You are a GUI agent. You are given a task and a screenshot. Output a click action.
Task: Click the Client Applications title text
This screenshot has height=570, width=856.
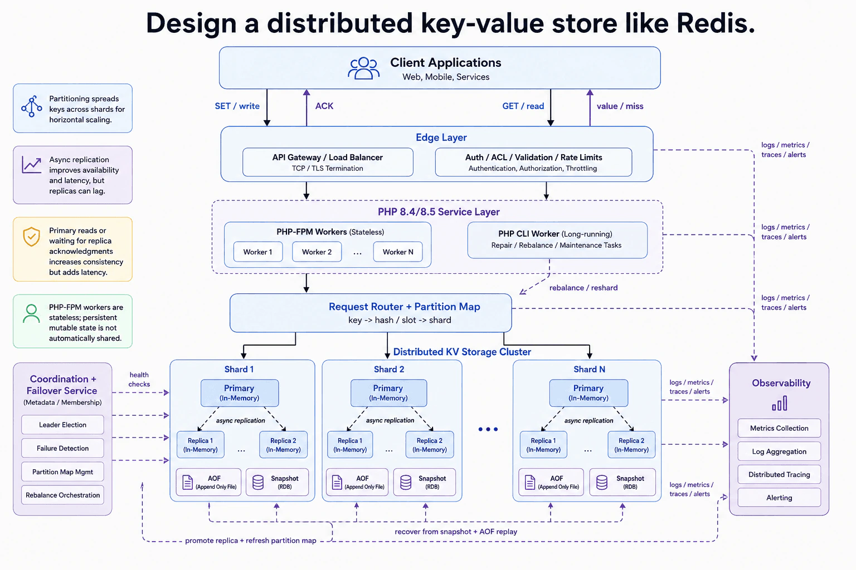tap(446, 62)
